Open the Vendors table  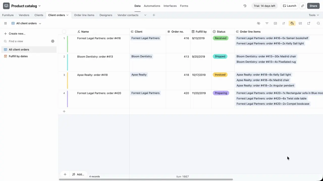click(x=24, y=15)
